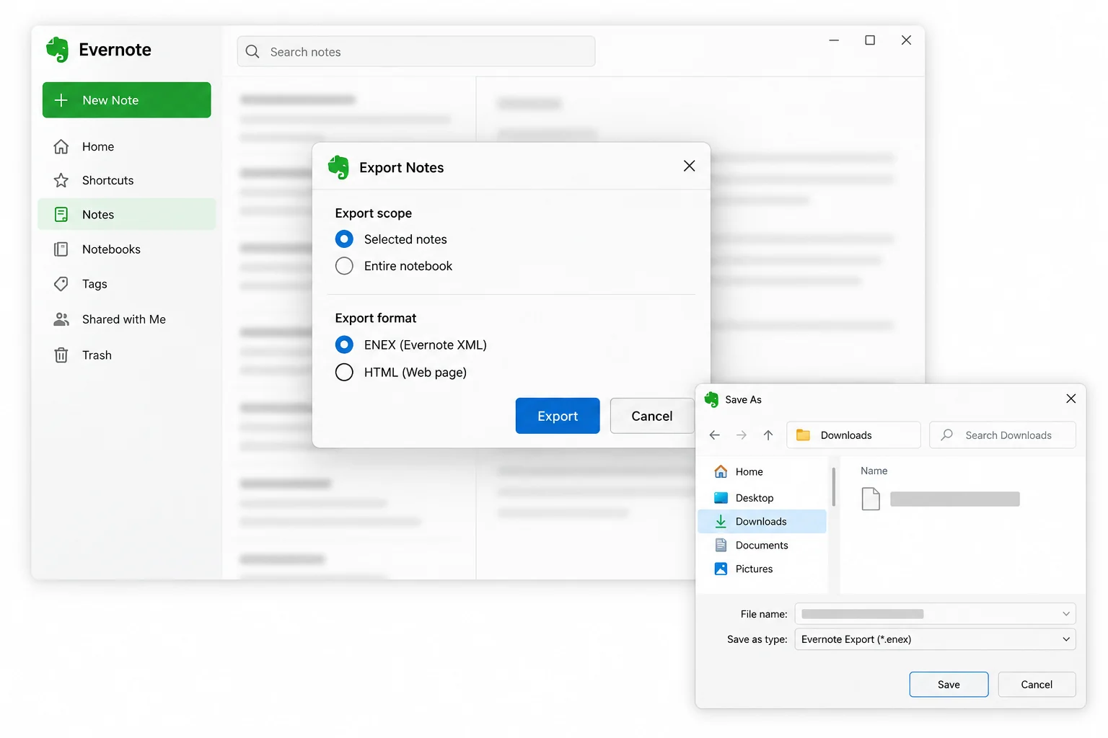This screenshot has width=1108, height=738.
Task: Click the Trash bin icon
Action: (x=61, y=355)
